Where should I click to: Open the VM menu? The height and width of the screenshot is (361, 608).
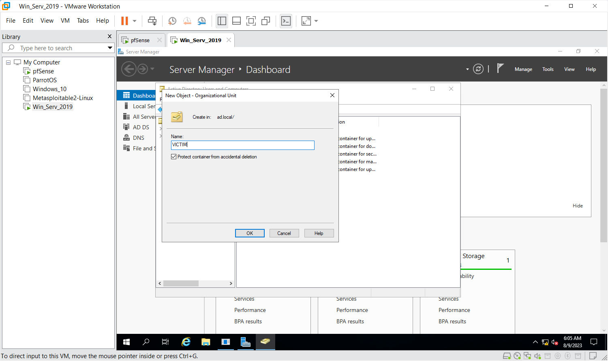coord(65,21)
